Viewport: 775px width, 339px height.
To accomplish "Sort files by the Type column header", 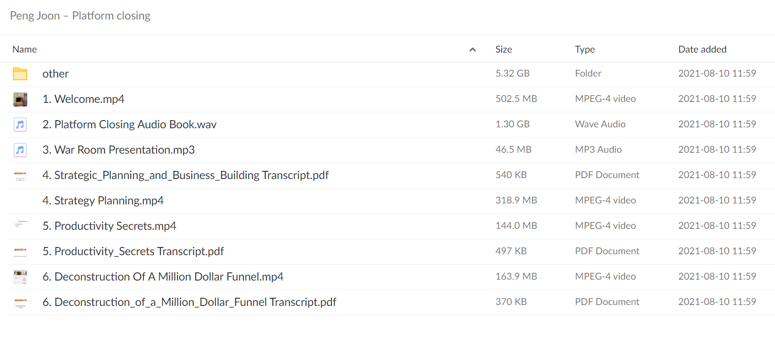I will pos(585,49).
